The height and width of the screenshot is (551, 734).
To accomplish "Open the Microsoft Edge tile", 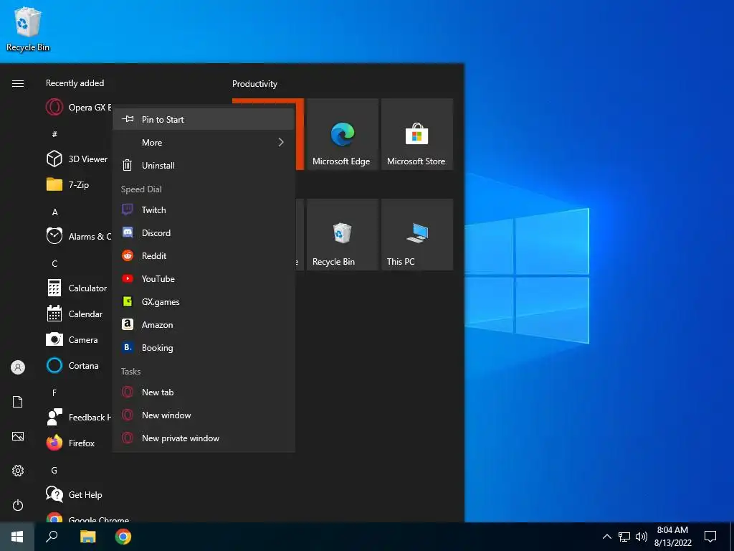I will (x=342, y=134).
